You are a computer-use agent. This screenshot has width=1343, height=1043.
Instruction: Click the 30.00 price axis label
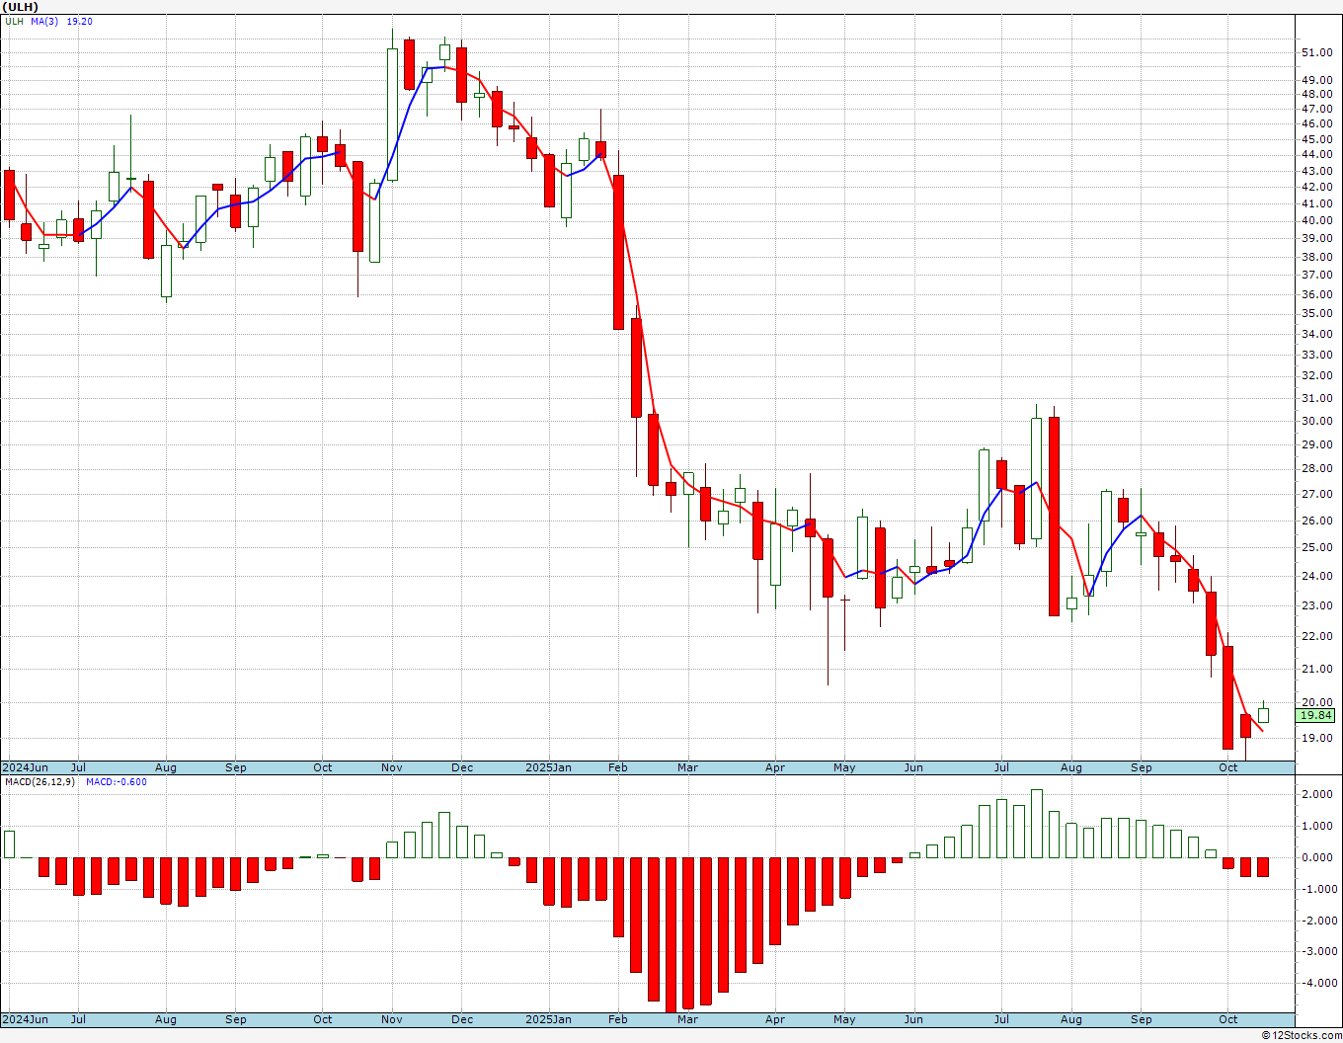click(x=1316, y=421)
